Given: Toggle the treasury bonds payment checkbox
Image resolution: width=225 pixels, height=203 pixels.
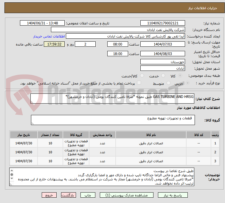Looking at the screenshot, I should tap(139, 83).
